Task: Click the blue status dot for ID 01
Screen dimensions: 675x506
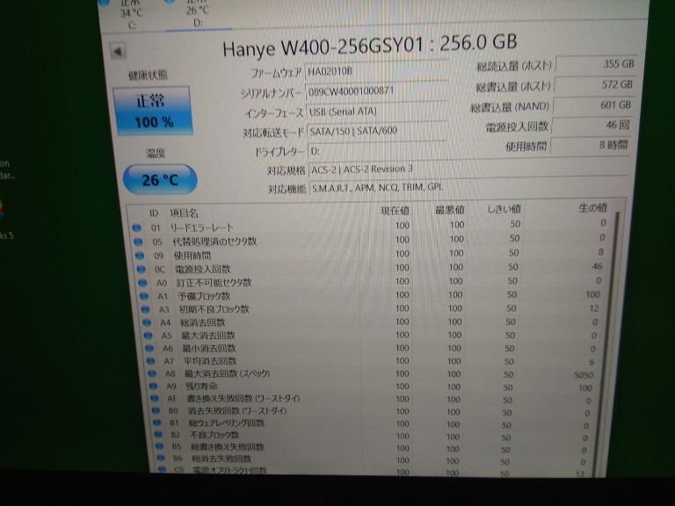Action: coord(137,228)
